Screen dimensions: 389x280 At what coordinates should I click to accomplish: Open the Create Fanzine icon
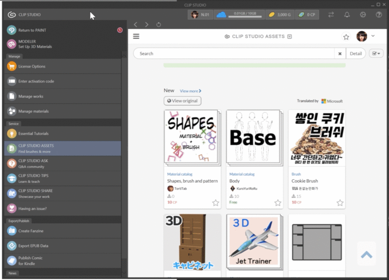[x=11, y=231]
